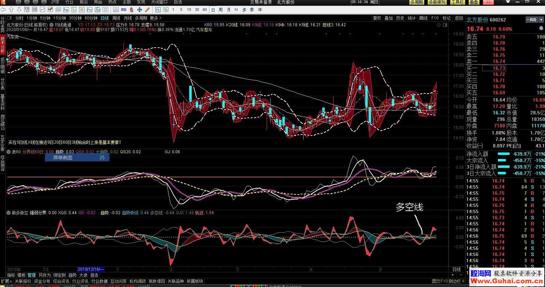Click the 另存为 indicator button
The width and height of the screenshot is (545, 287).
click(44, 275)
